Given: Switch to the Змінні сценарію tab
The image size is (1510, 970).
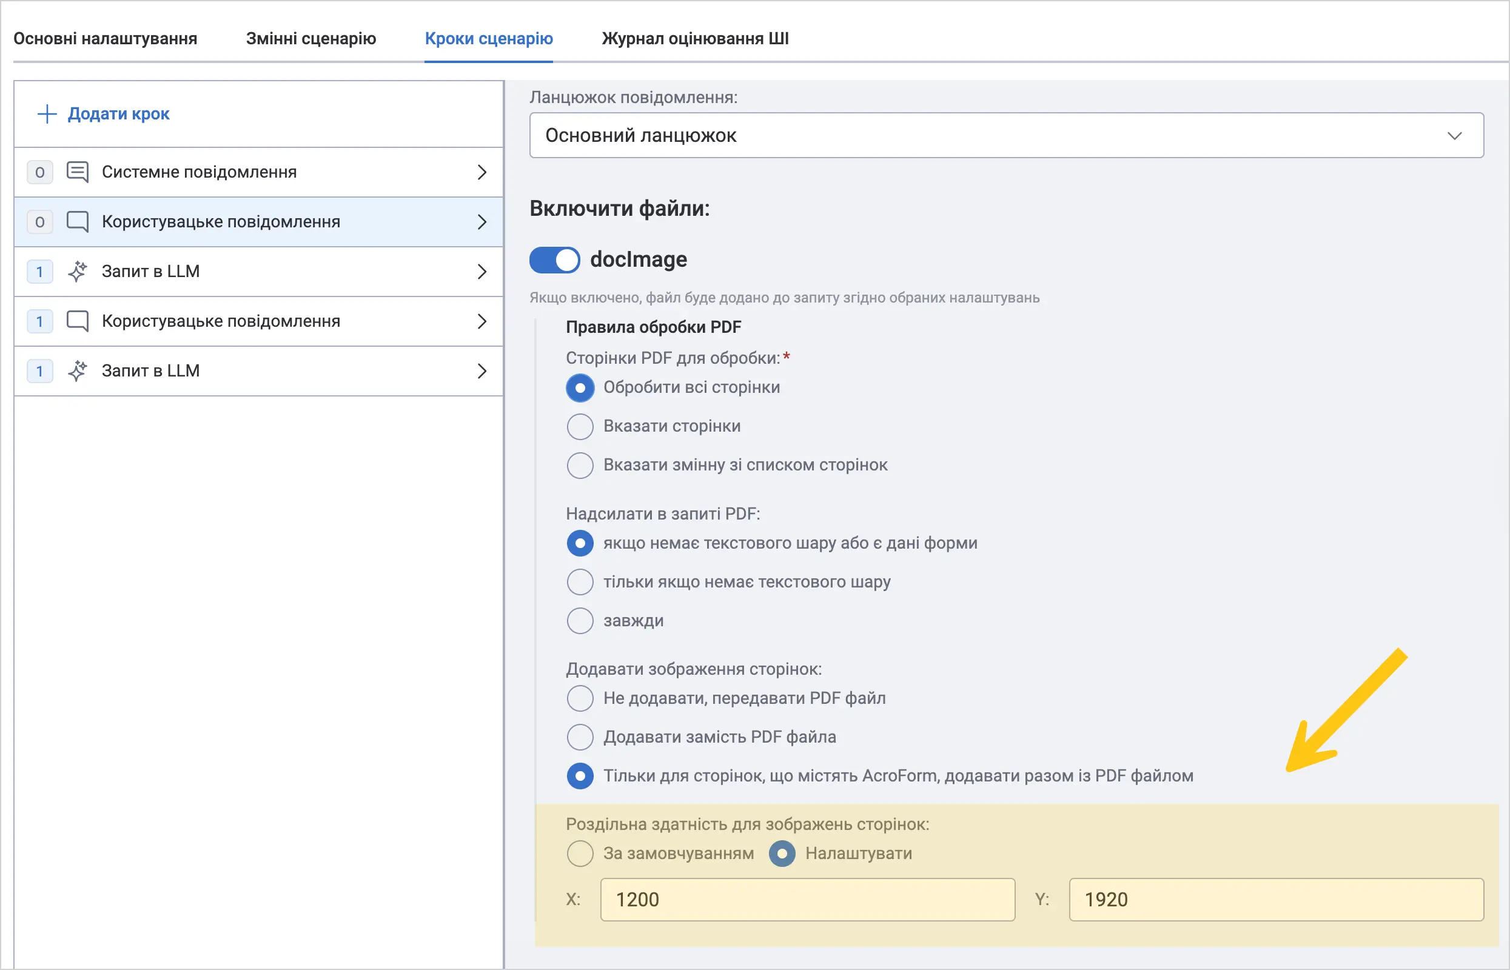Looking at the screenshot, I should tap(311, 38).
